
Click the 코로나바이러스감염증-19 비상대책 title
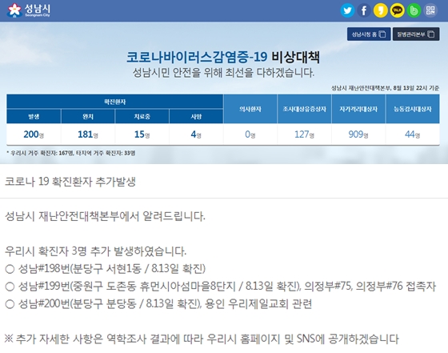223,57
